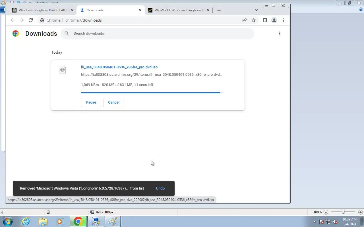Screen dimensions: 364x227
Task: Click Paint's help question mark icon
Action: point(361,9)
